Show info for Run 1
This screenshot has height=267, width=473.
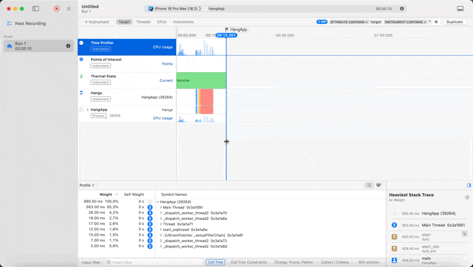pos(69,46)
